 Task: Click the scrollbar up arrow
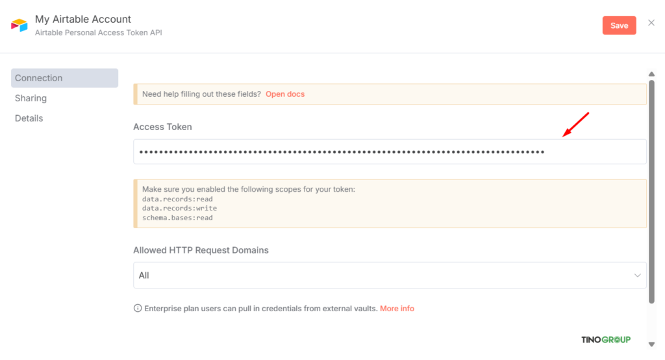[652, 74]
